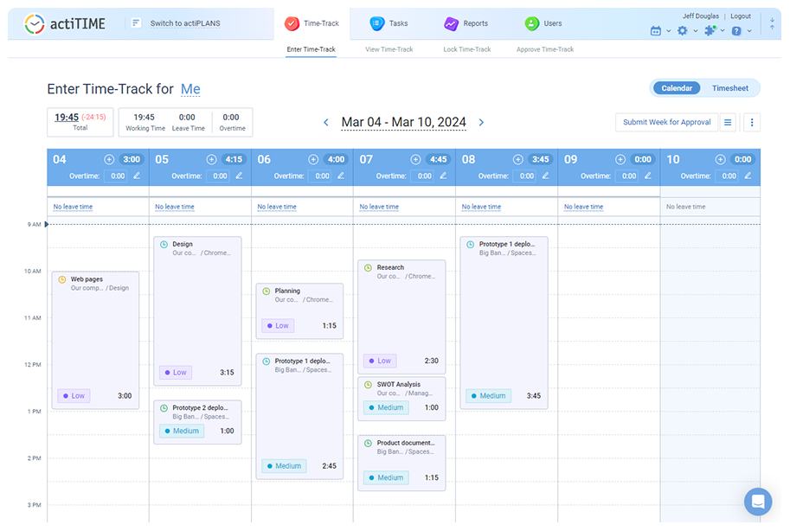Image resolution: width=790 pixels, height=531 pixels.
Task: Open the three-dot more options menu
Action: point(751,123)
